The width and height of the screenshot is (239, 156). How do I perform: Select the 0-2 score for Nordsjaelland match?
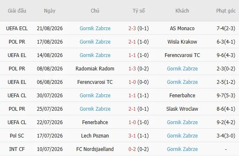coord(132,149)
